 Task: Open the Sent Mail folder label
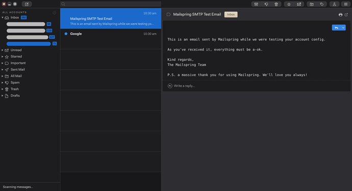[x=17, y=69]
